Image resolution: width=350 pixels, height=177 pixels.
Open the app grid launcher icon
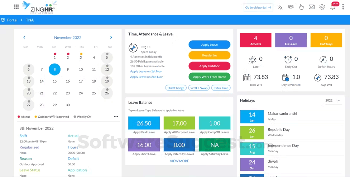tap(16, 7)
